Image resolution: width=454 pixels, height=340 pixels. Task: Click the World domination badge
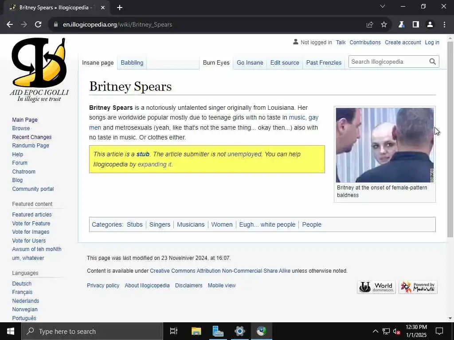(376, 287)
